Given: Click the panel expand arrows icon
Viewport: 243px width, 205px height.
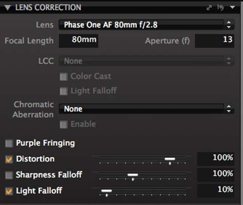Looking at the screenshot, I should [x=209, y=8].
